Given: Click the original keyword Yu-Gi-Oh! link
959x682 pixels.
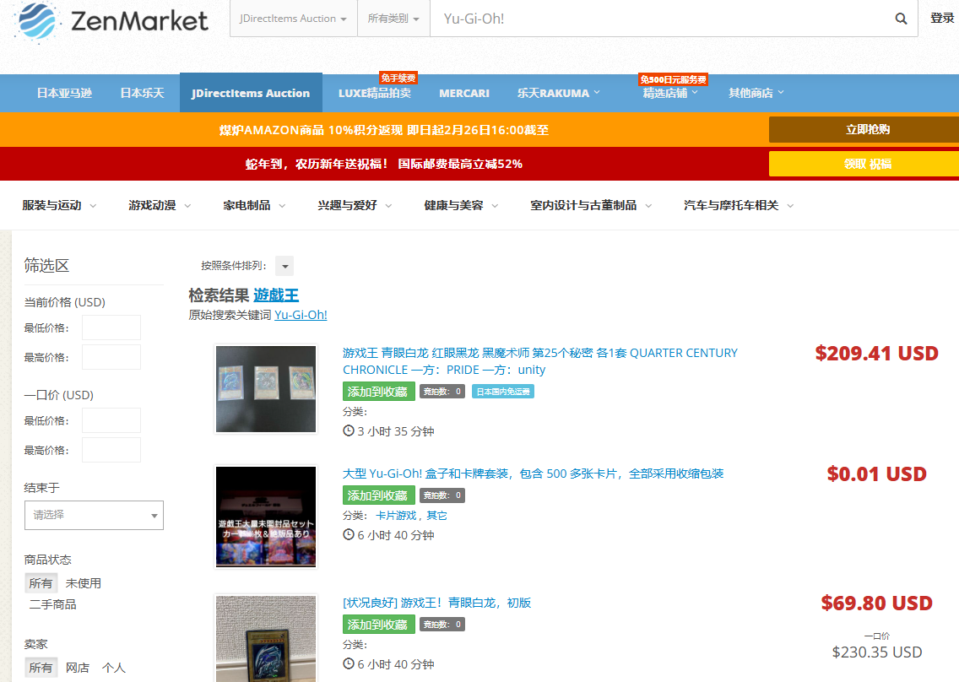Looking at the screenshot, I should (301, 315).
